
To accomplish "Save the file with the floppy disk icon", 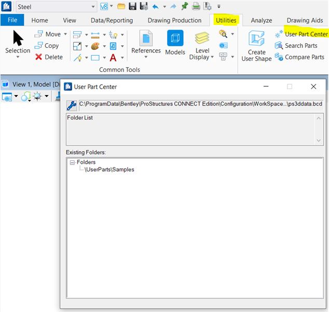I will point(132,7).
